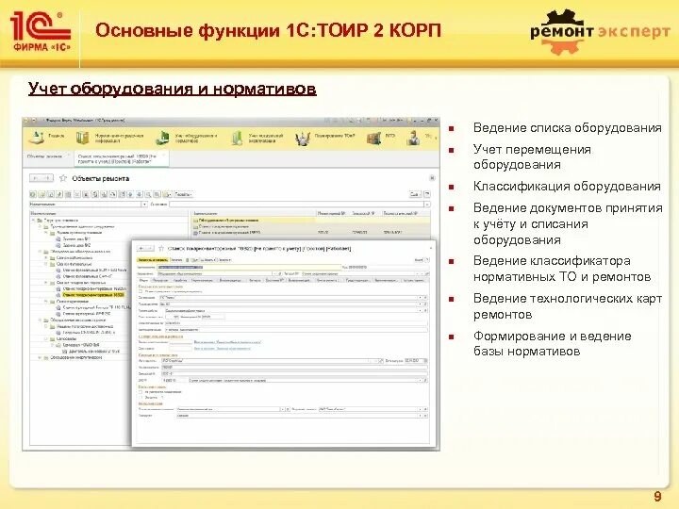Click the search input field above the list
Viewport: 679px width, 509px height.
pyautogui.click(x=297, y=204)
